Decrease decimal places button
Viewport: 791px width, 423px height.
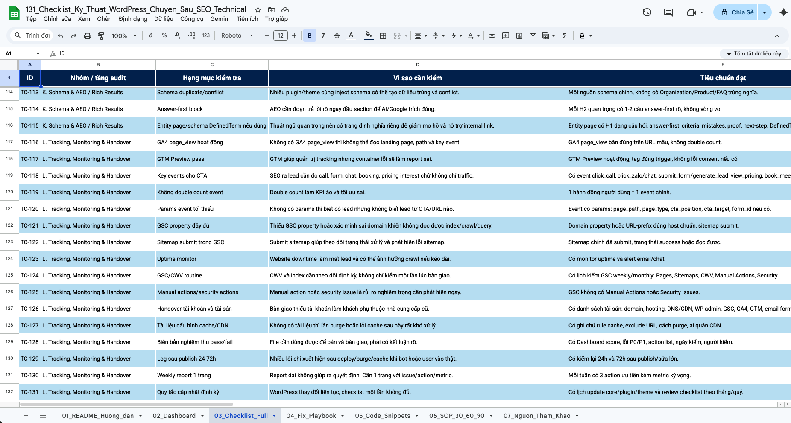[x=178, y=36]
